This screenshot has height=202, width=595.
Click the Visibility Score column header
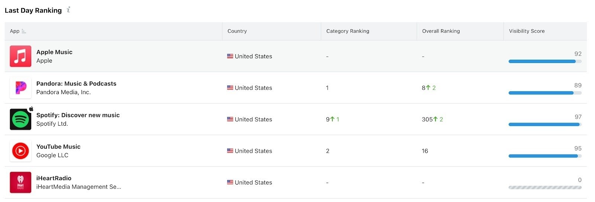(x=527, y=31)
